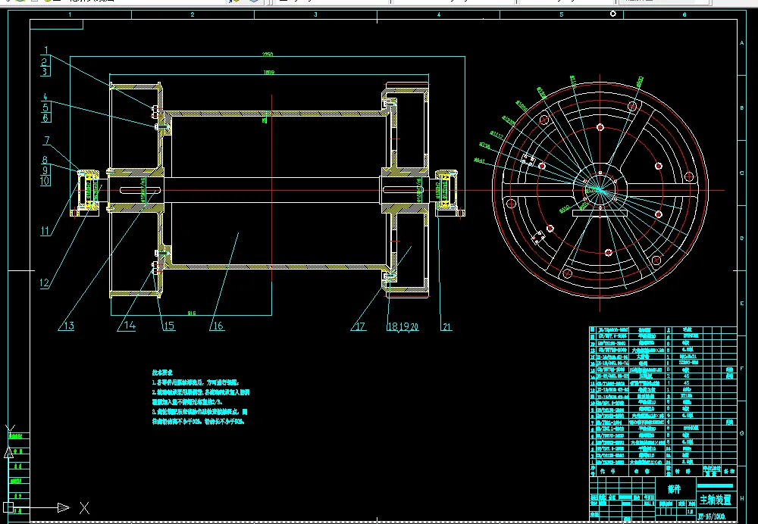Select the 技术要求 technical notes heading

click(x=162, y=373)
